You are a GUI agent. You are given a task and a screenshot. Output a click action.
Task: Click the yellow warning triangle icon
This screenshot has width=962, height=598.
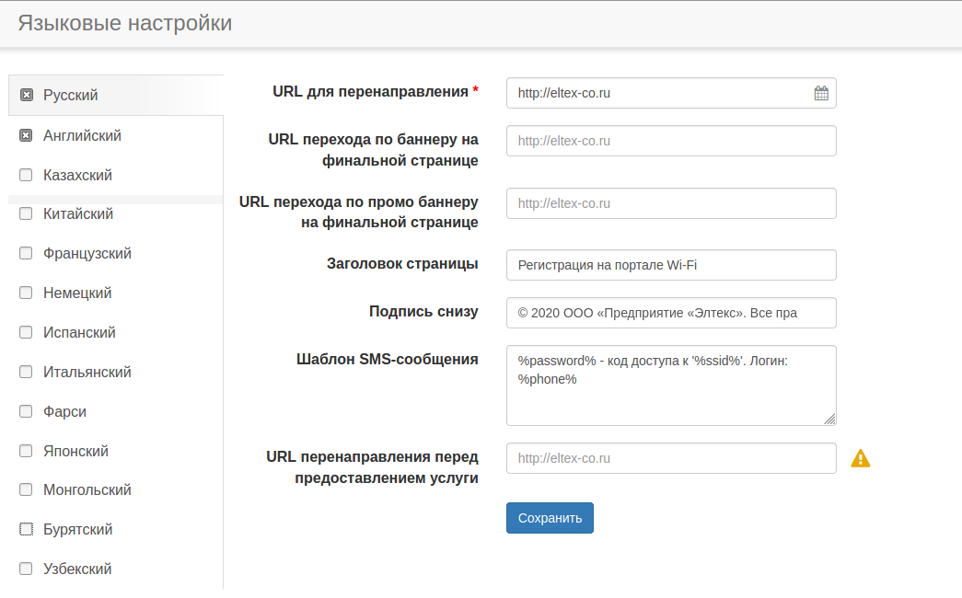tap(860, 458)
